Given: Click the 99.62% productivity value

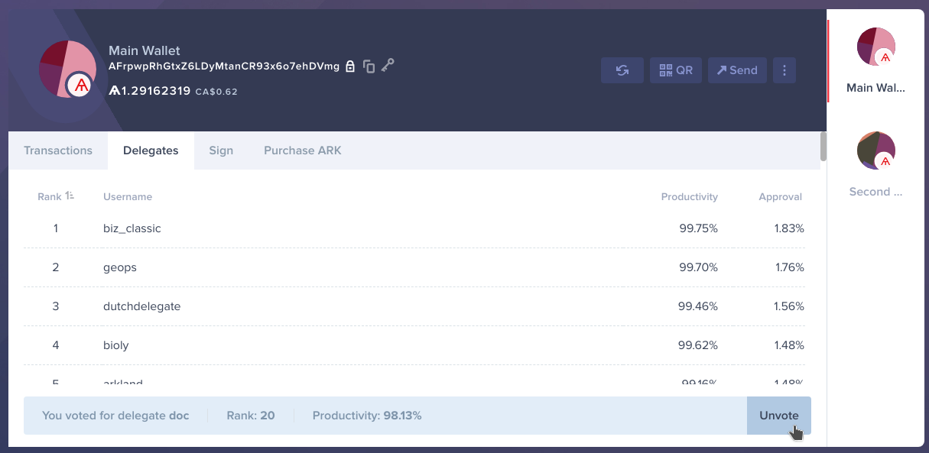Looking at the screenshot, I should point(698,345).
